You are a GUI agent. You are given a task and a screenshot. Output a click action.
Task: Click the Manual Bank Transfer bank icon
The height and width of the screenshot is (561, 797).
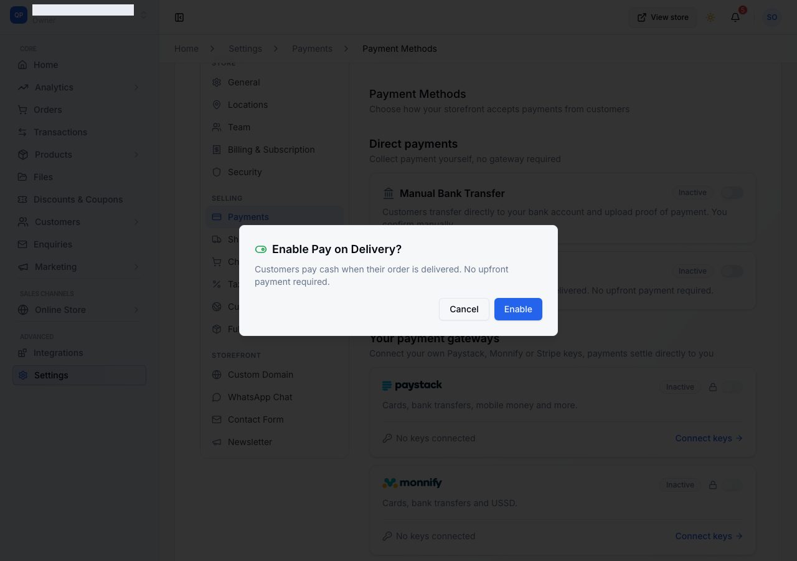click(x=389, y=193)
